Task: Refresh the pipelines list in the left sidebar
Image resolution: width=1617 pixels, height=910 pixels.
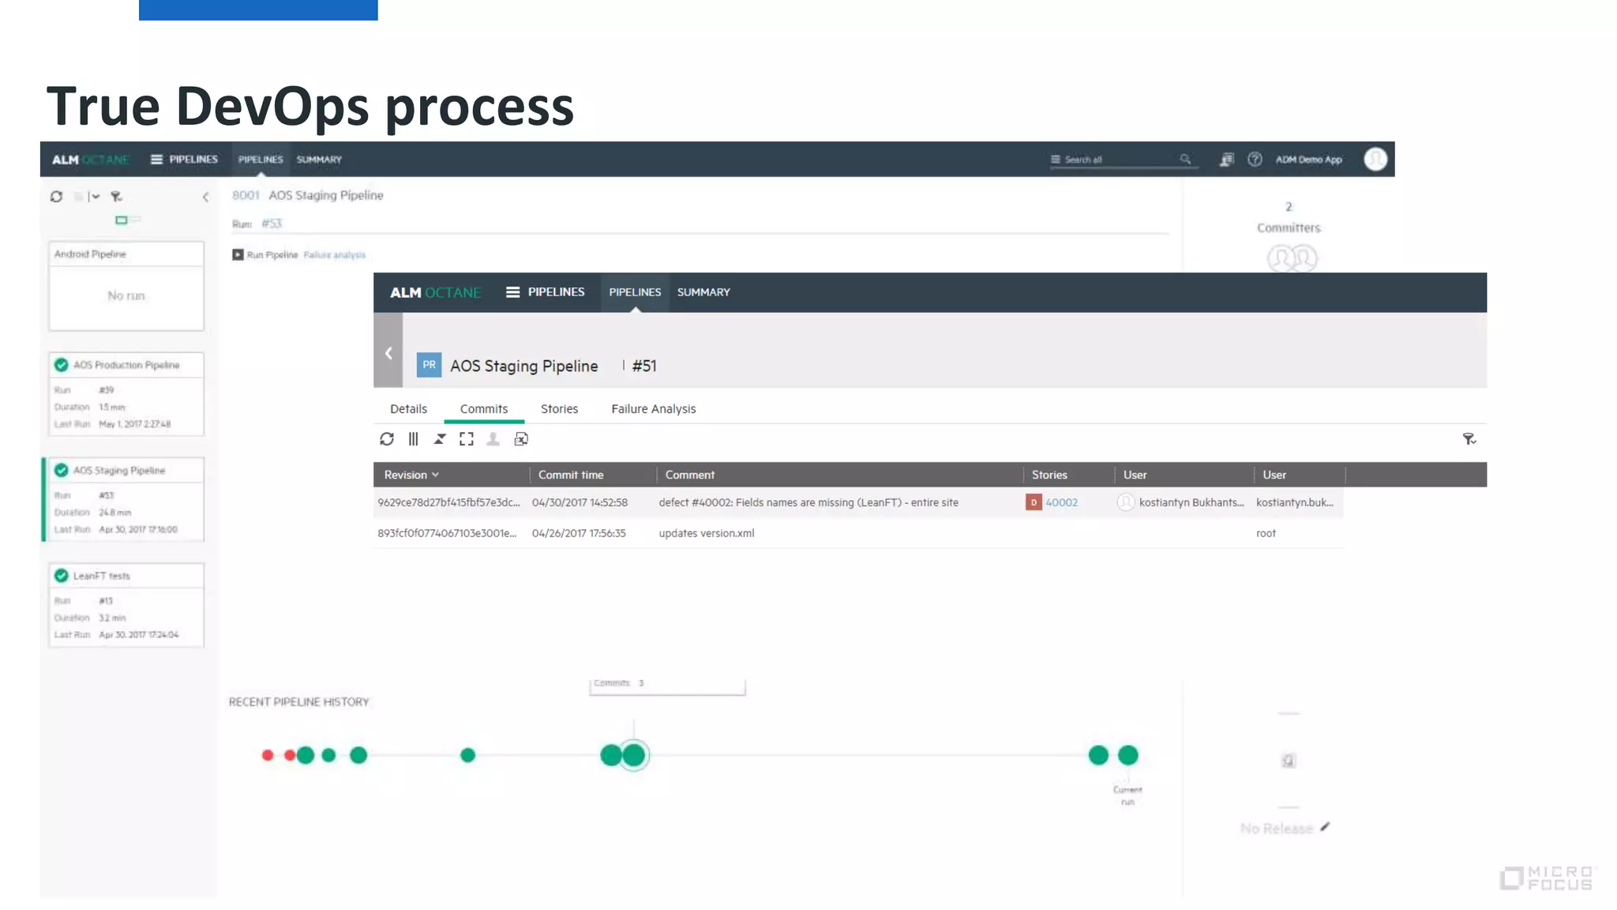Action: tap(56, 197)
